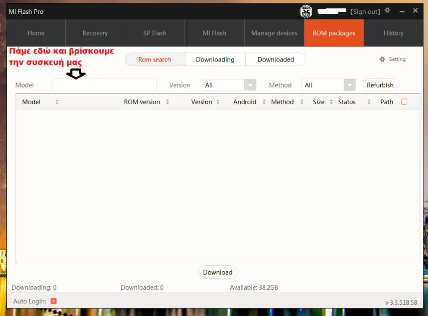Sort by Status column arrows
Image resolution: width=428 pixels, height=316 pixels.
[x=369, y=102]
